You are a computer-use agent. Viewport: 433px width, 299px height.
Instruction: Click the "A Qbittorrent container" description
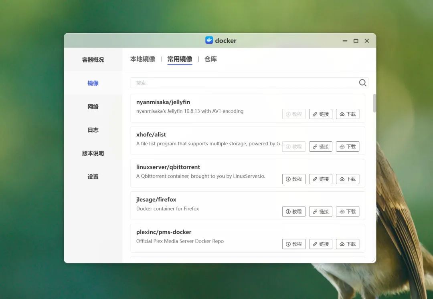(201, 176)
